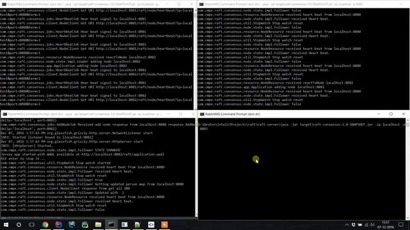The image size is (410, 230).
Task: Show hidden system tray icons
Action: [x=347, y=224]
